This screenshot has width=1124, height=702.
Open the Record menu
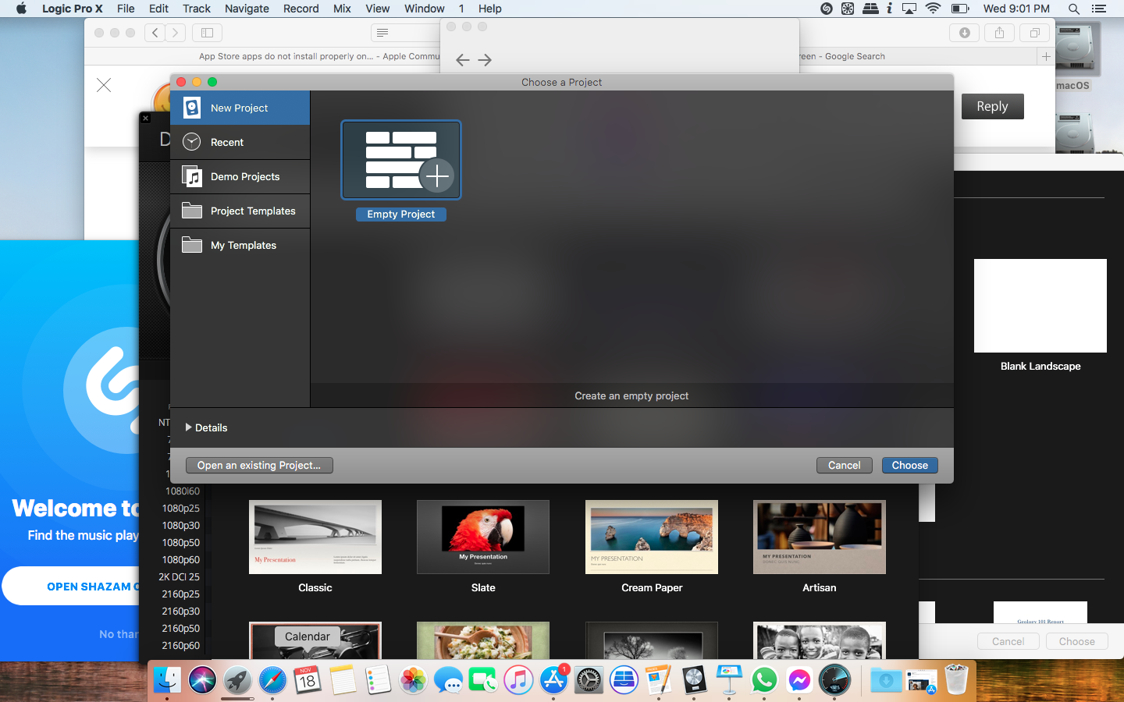coord(301,9)
